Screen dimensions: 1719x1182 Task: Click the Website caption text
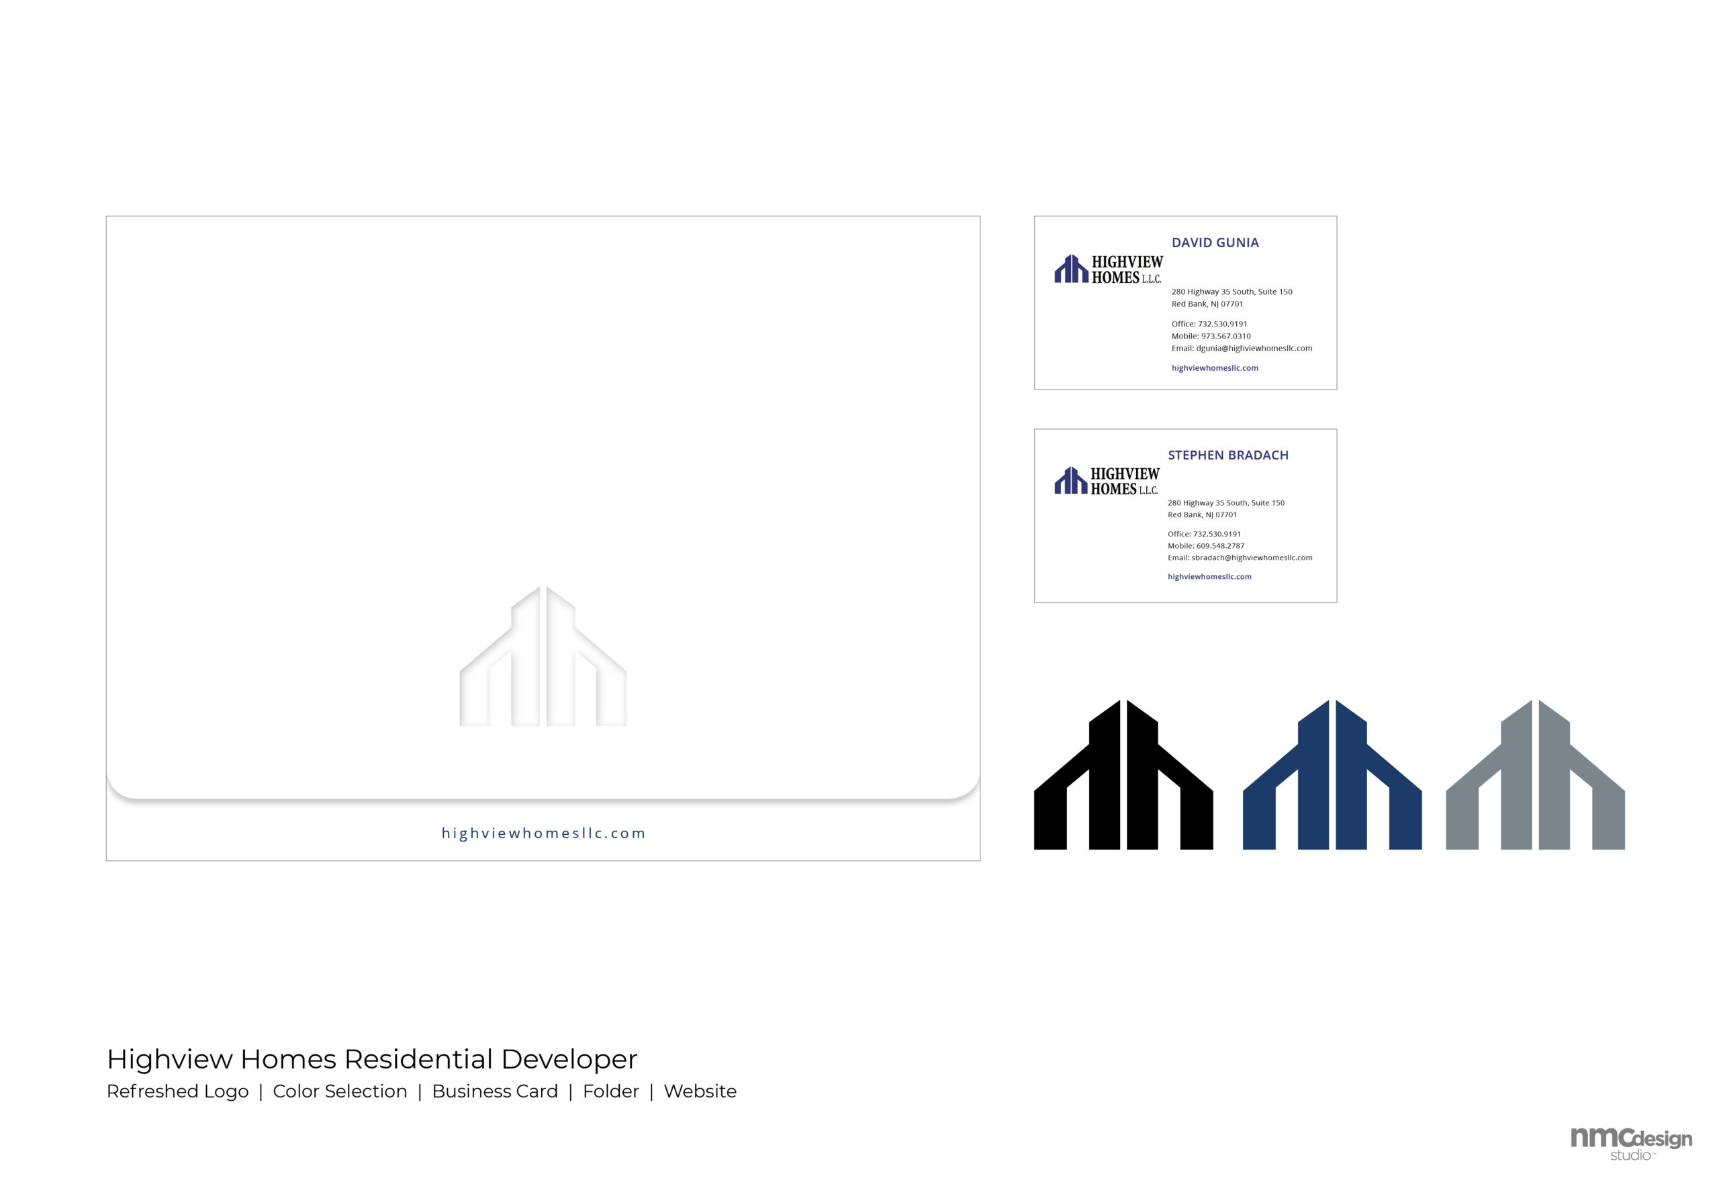click(700, 1091)
